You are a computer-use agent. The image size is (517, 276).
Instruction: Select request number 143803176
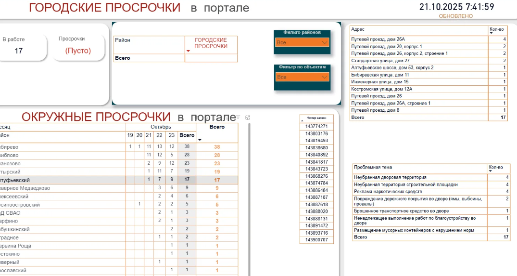(316, 134)
